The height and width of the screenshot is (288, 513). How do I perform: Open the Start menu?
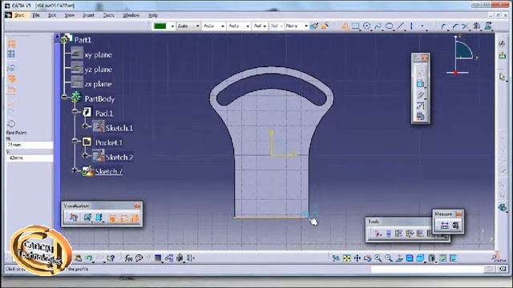coord(19,15)
